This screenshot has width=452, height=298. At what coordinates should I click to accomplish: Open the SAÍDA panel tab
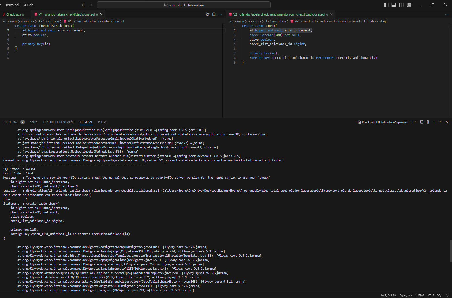[x=34, y=122]
